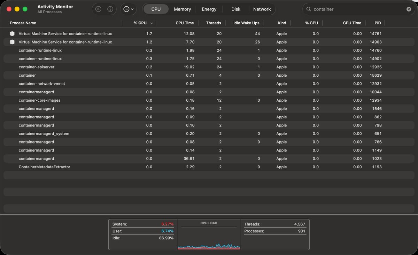Select the container-runtime-linux row with PID 14760
This screenshot has width=418, height=255.
(209, 51)
